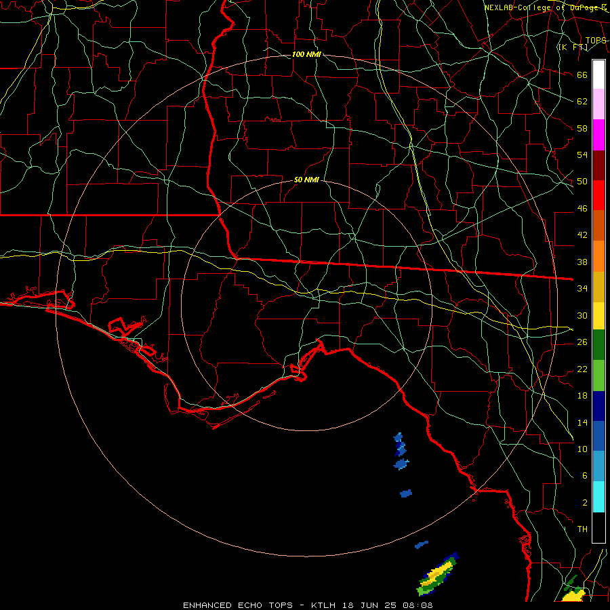This screenshot has height=610, width=610.
Task: Click the medium blue legend swatch
Action: point(598,436)
